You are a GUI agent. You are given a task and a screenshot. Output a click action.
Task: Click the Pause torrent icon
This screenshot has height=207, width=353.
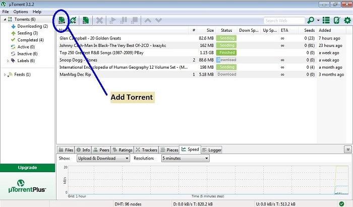click(124, 21)
